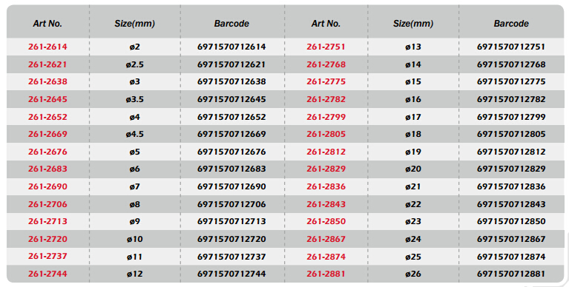Click article number 261-2614

(x=47, y=47)
